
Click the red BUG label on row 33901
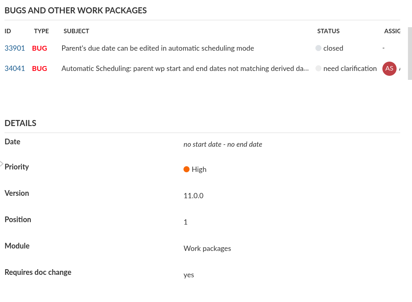(x=39, y=48)
